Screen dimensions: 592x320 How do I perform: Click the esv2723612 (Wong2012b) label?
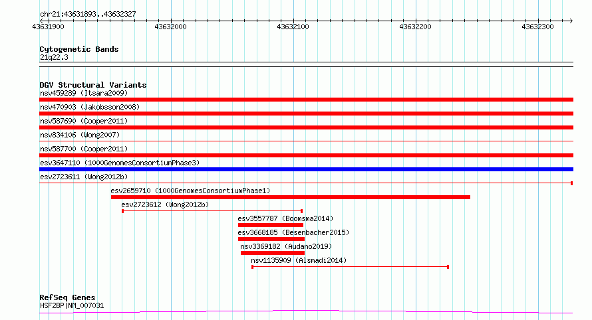click(x=165, y=204)
